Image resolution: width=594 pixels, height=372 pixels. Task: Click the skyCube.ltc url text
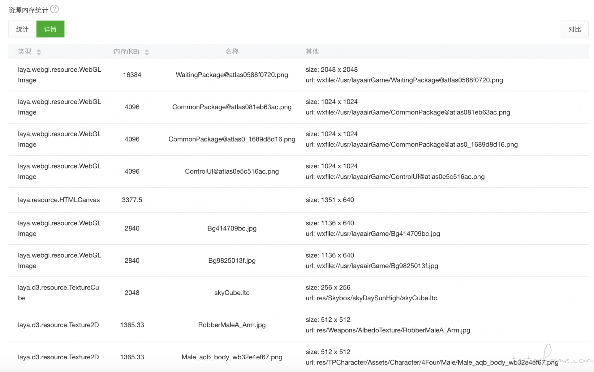371,298
